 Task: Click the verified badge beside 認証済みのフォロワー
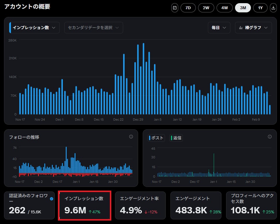click(x=52, y=199)
